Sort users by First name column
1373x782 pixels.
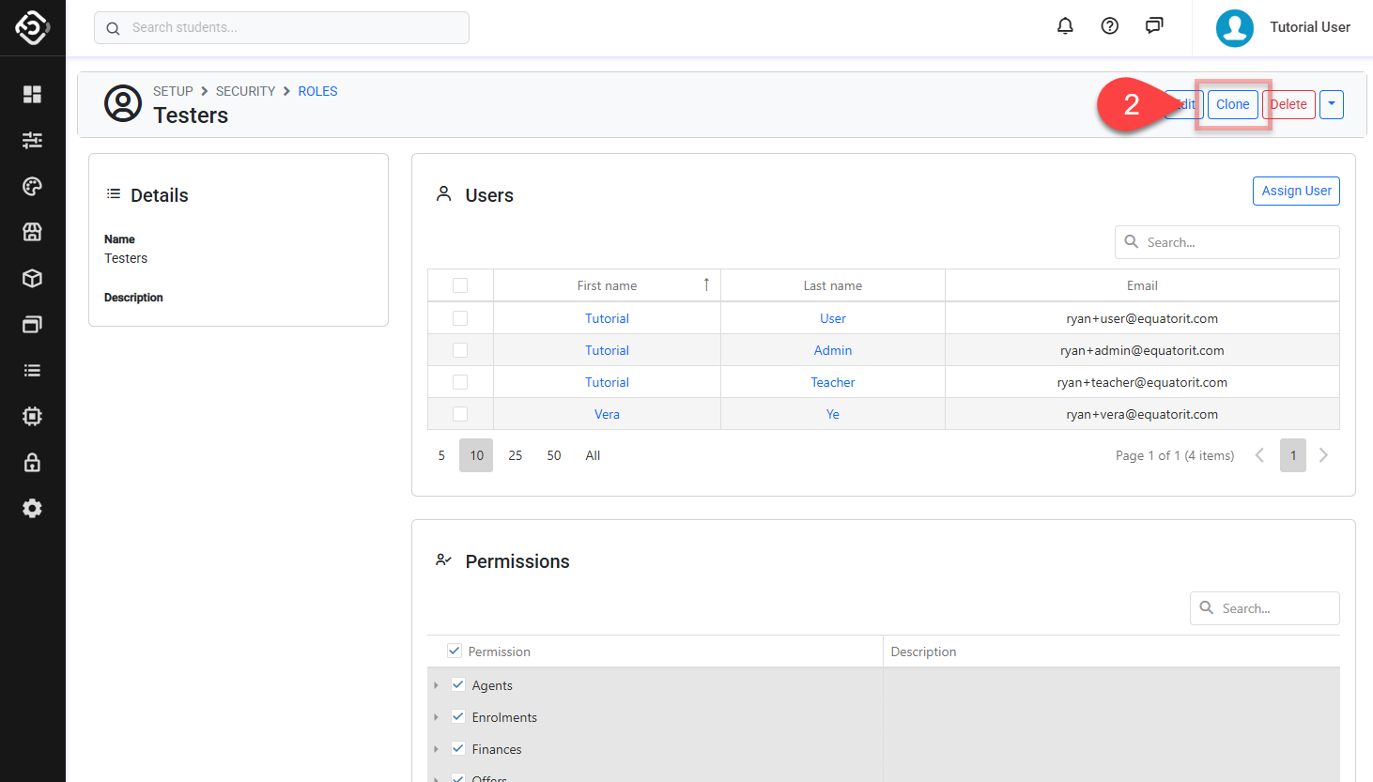607,285
